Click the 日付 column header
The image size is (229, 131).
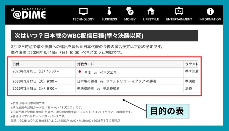coord(43,64)
